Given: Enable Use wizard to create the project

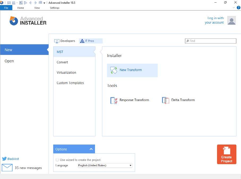Looking at the screenshot, I should click(x=57, y=160).
